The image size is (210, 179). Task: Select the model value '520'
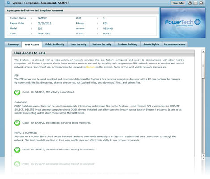[39, 28]
